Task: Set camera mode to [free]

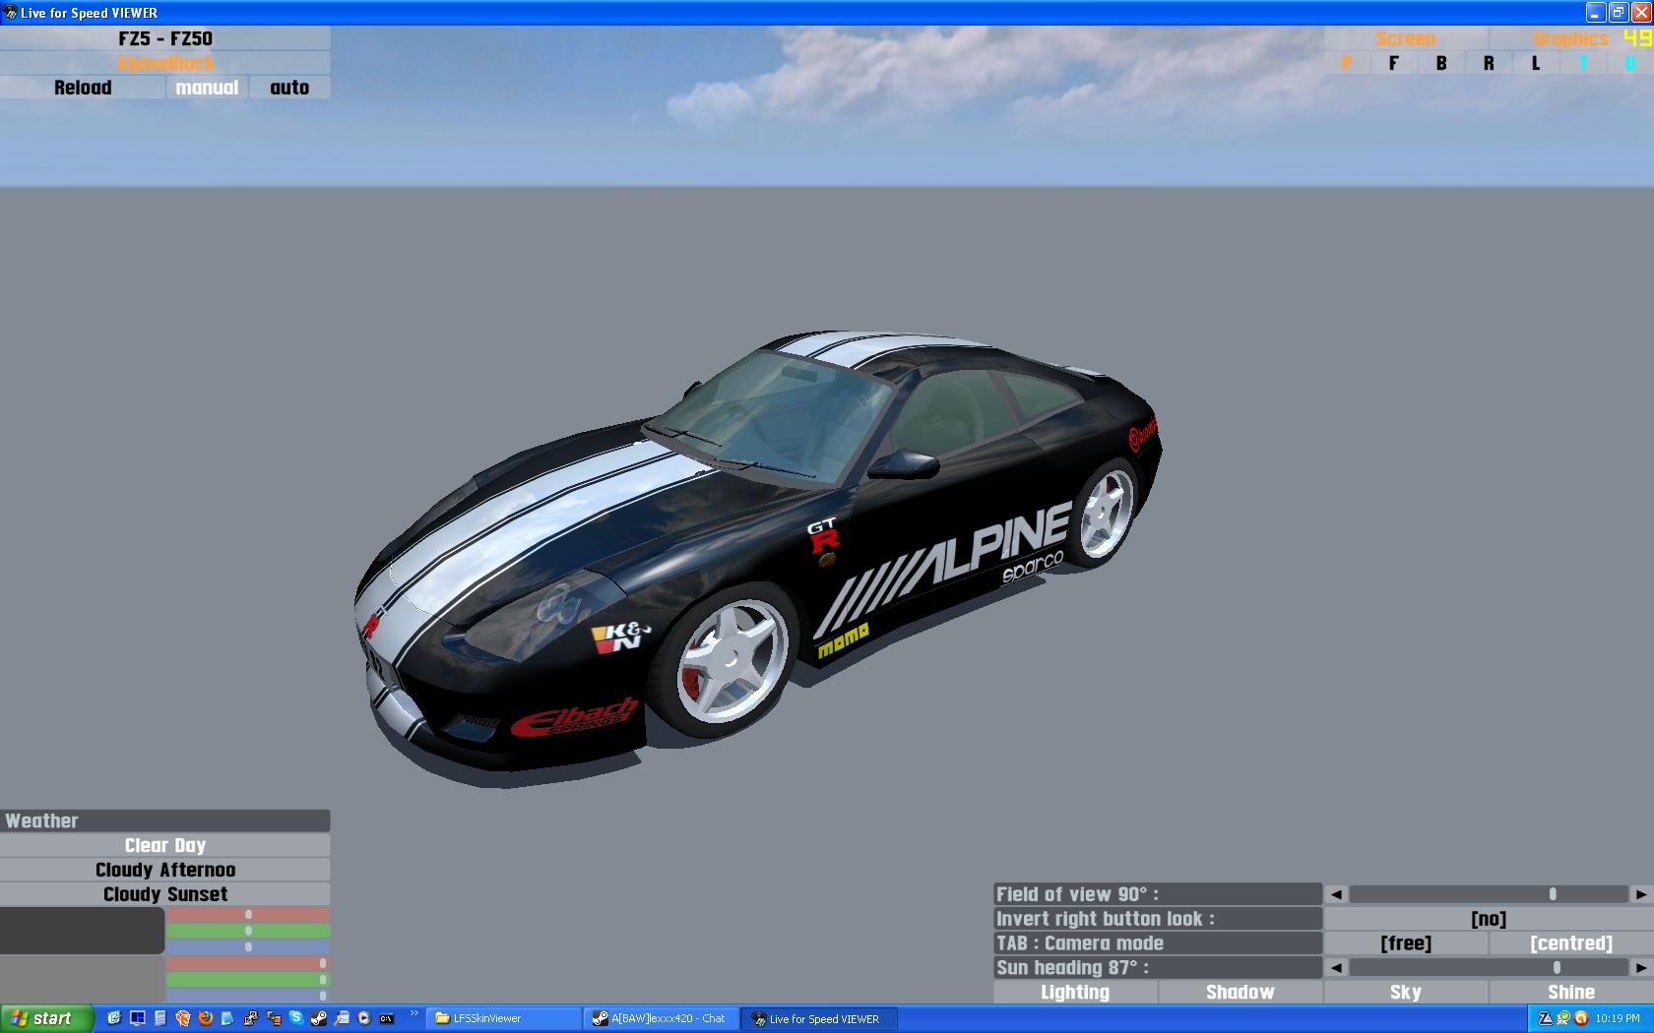Action: tap(1406, 943)
